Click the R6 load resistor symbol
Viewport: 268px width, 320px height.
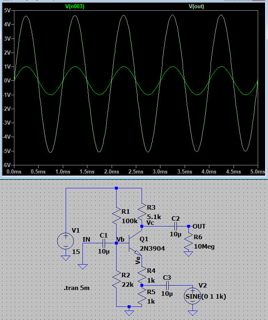188,242
